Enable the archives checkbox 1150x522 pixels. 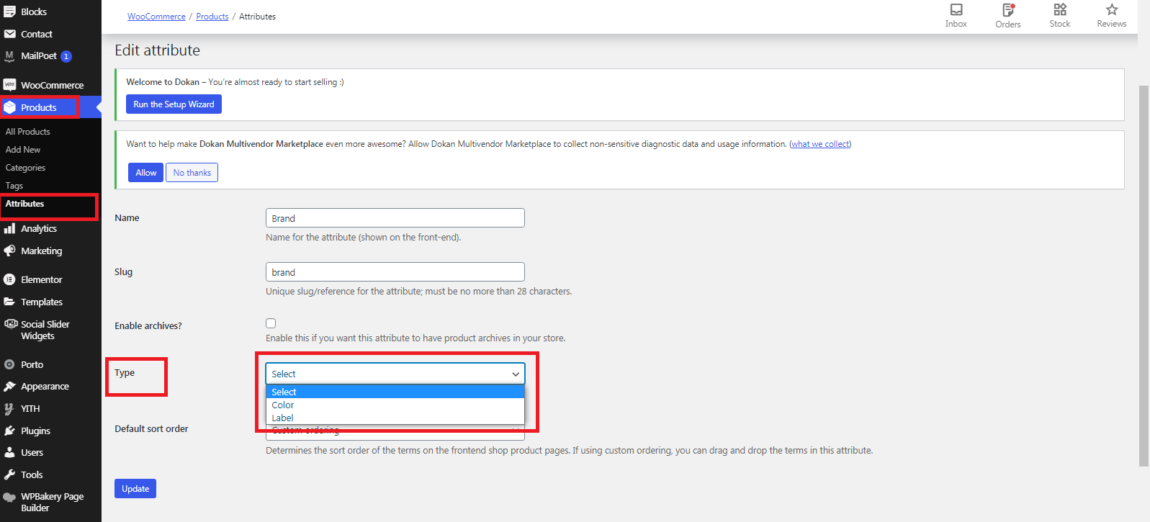[271, 323]
